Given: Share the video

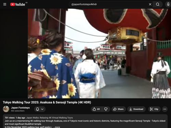Looking at the screenshot, I should coord(119,109).
